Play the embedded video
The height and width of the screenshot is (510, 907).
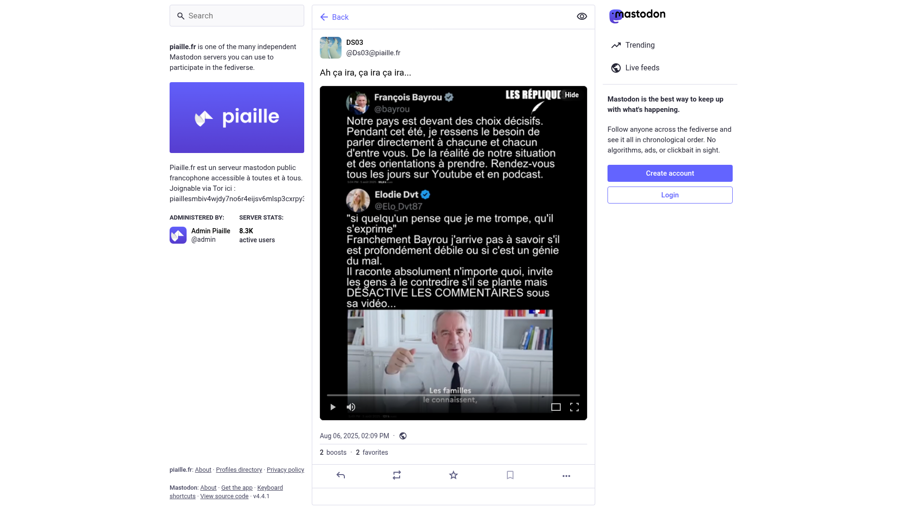[333, 407]
